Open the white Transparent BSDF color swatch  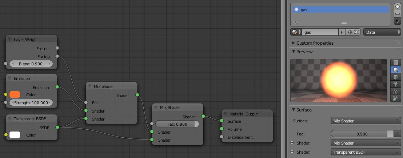point(15,135)
